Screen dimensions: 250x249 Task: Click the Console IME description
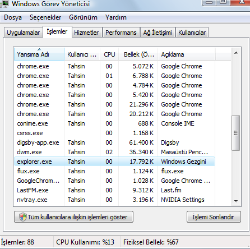pos(178,123)
